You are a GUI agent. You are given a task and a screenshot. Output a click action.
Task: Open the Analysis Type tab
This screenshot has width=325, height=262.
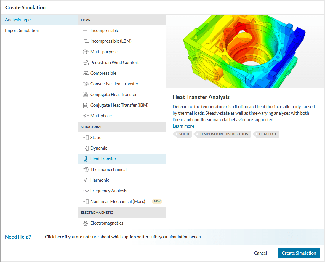pyautogui.click(x=18, y=20)
